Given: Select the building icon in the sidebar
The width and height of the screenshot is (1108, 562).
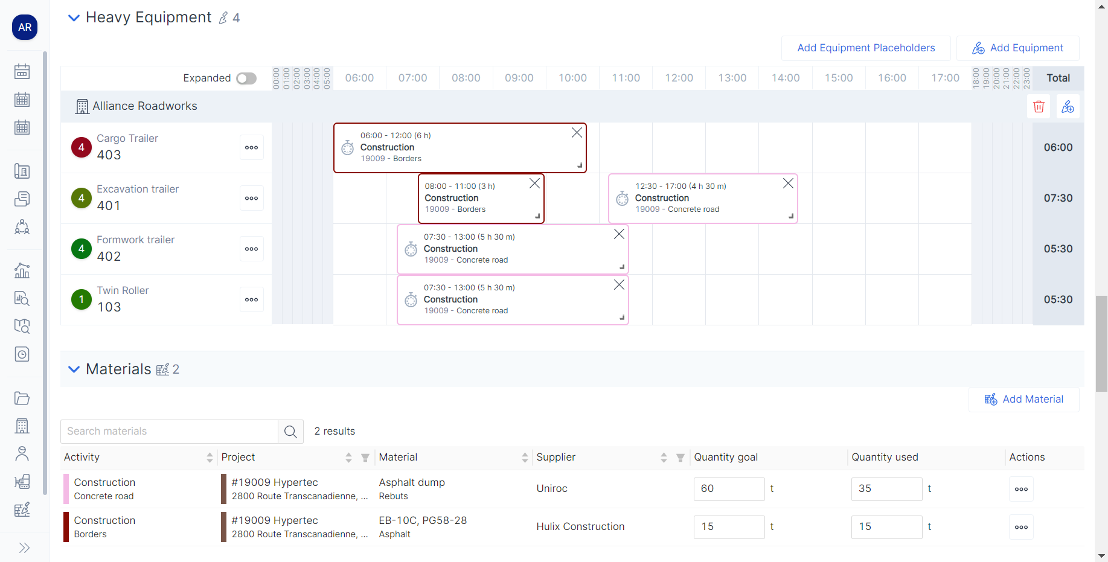Looking at the screenshot, I should 22,426.
